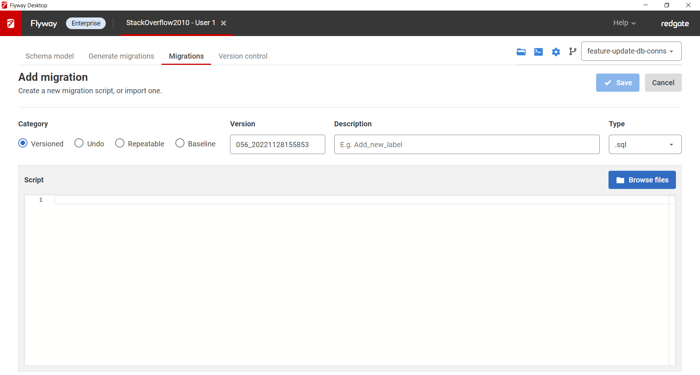Select the Undo category option
Image resolution: width=700 pixels, height=375 pixels.
click(79, 143)
